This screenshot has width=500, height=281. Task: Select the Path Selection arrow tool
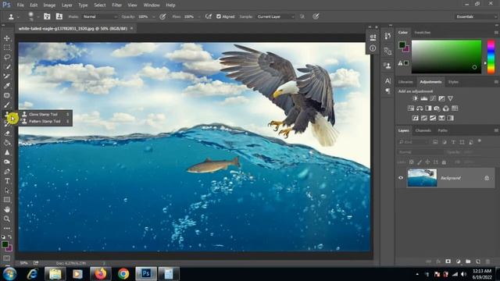click(x=7, y=190)
